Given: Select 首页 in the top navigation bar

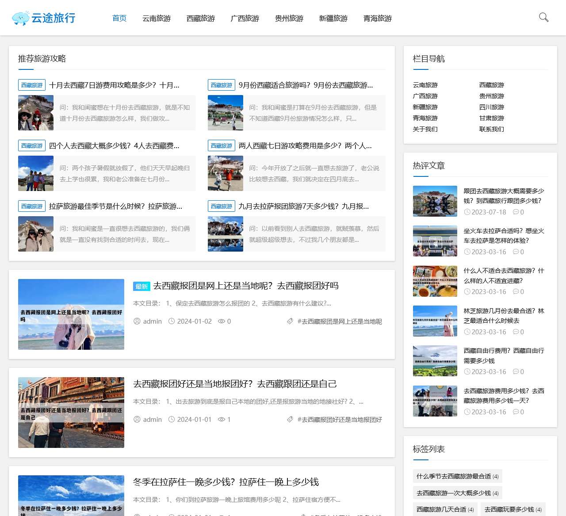Looking at the screenshot, I should [119, 19].
